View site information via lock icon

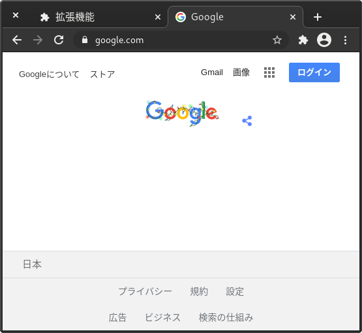point(85,40)
